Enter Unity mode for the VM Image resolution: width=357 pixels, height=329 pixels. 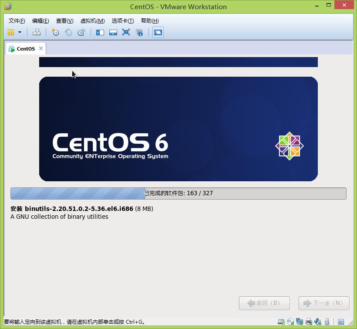click(x=139, y=32)
